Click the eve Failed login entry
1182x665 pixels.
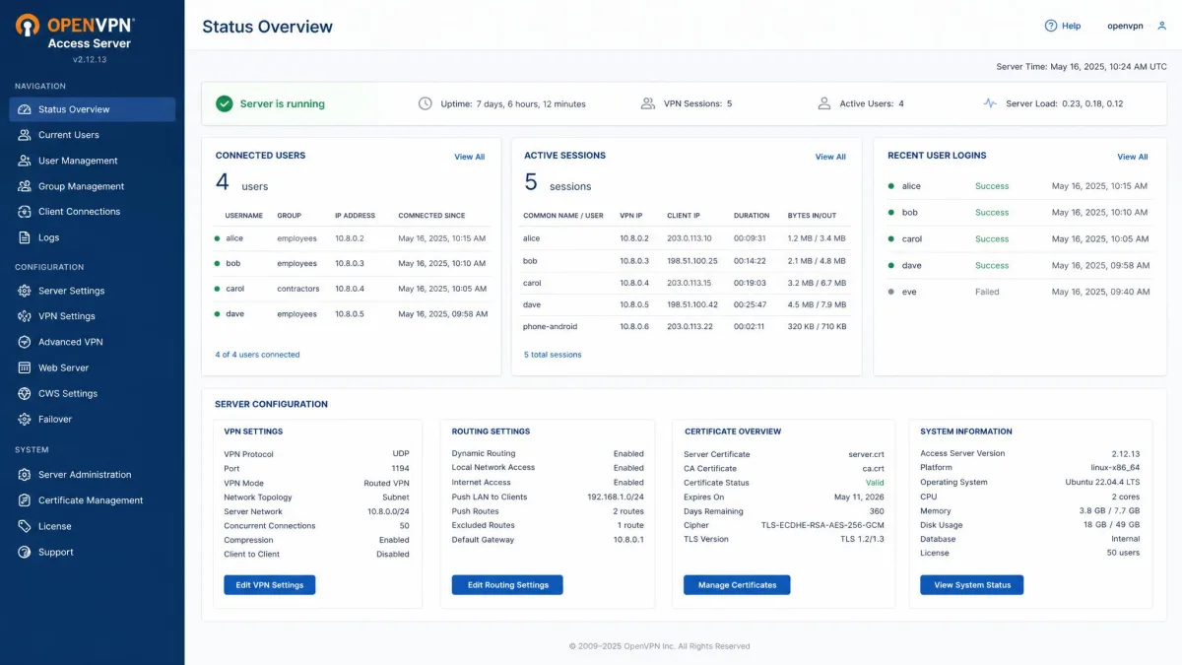pos(1019,292)
